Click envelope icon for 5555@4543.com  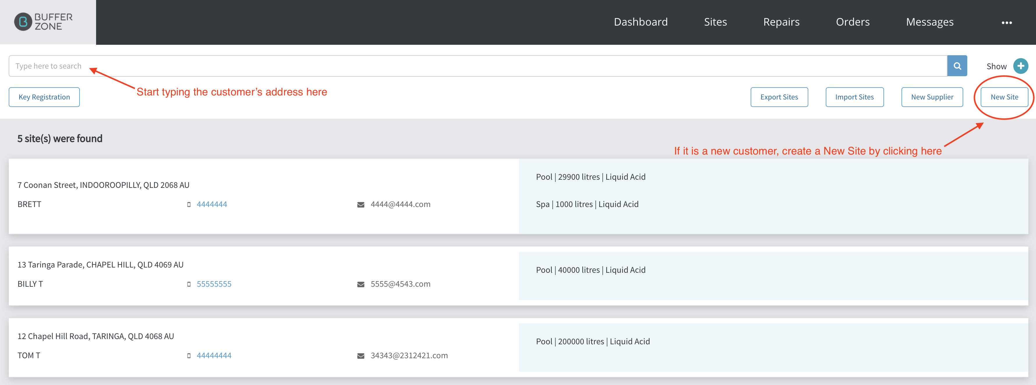click(x=361, y=284)
